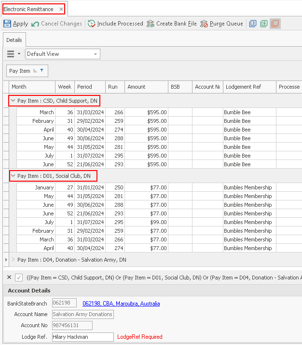The height and width of the screenshot is (345, 302).
Task: Collapse the D01 Social Club group
Action: 13,176
